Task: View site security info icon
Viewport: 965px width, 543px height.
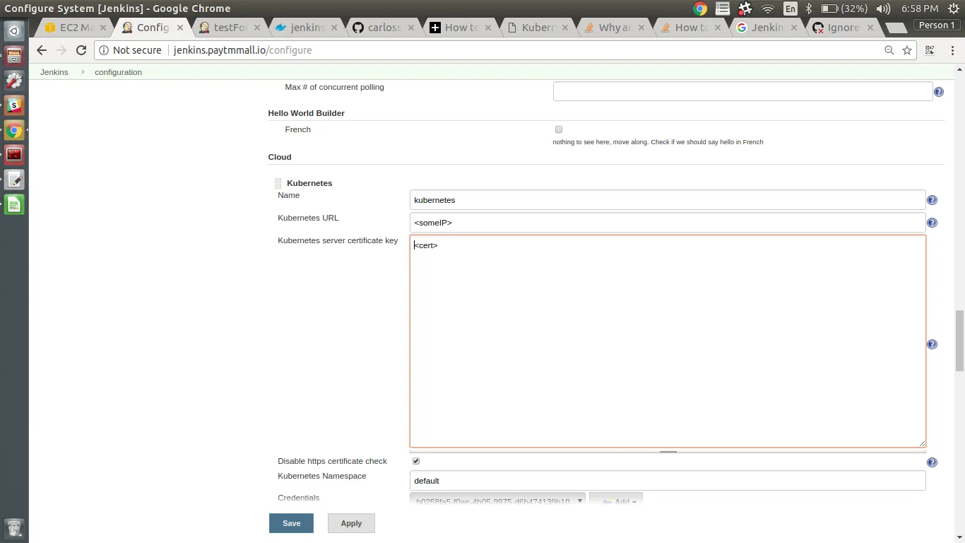Action: pos(104,50)
